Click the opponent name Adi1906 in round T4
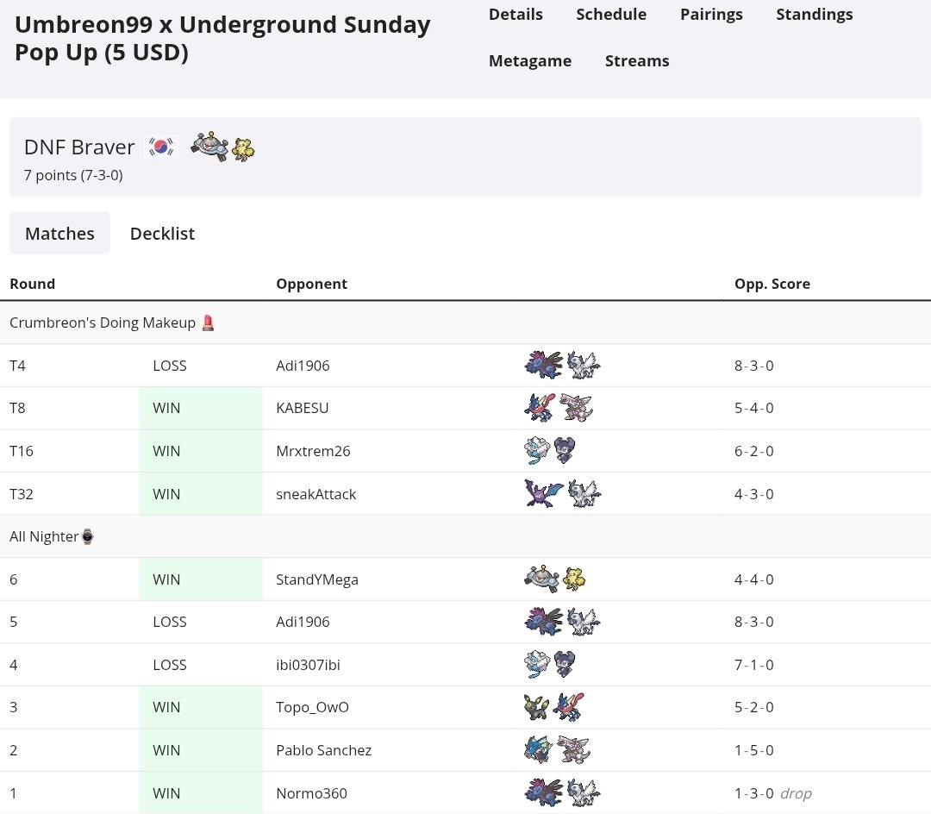 [303, 365]
